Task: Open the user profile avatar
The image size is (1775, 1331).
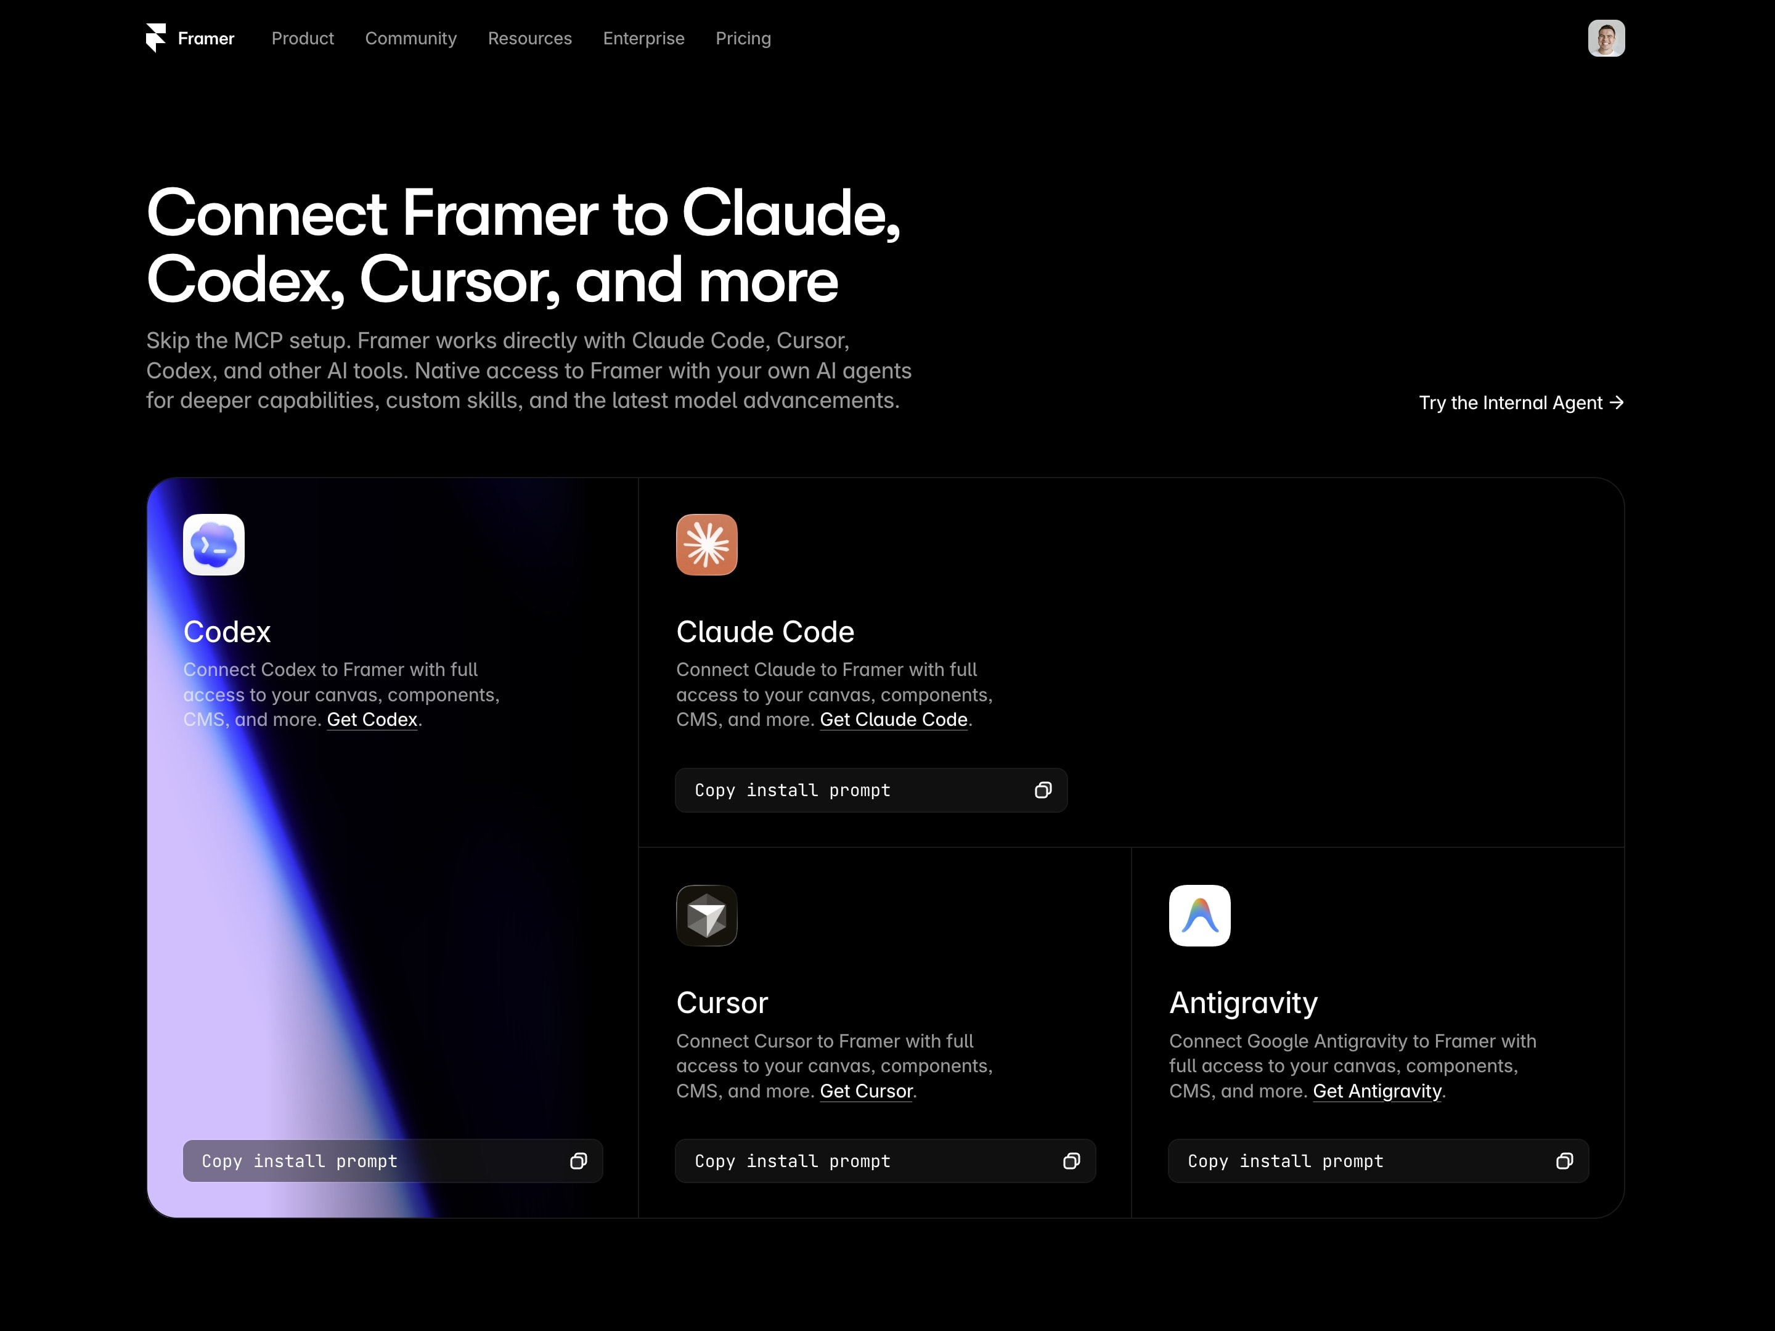Action: 1606,38
